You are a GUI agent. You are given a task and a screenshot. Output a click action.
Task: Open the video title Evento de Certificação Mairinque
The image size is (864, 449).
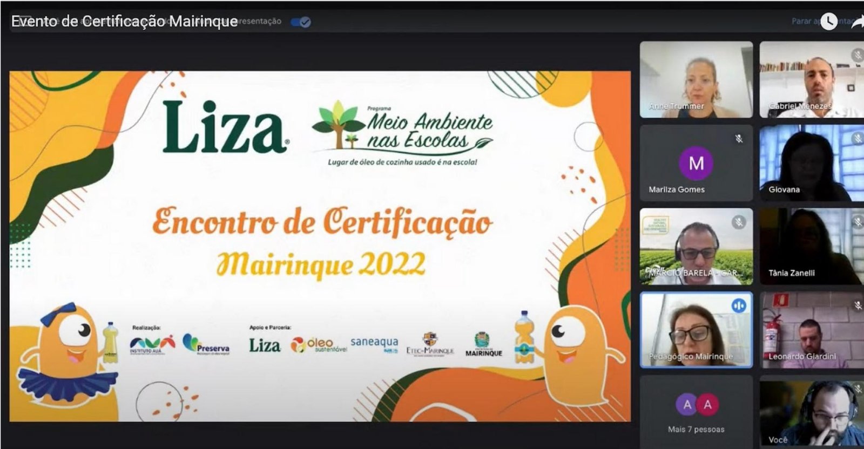[125, 21]
